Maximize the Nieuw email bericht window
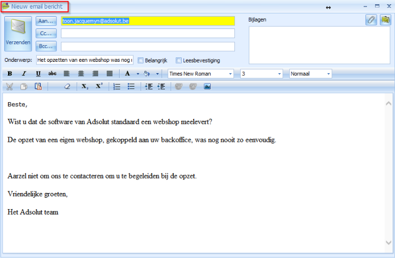Viewport: 395px width, 258px height. pyautogui.click(x=377, y=6)
